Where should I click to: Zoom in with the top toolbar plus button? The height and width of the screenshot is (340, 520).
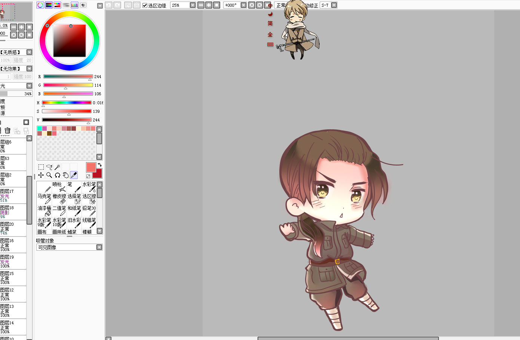tap(209, 5)
